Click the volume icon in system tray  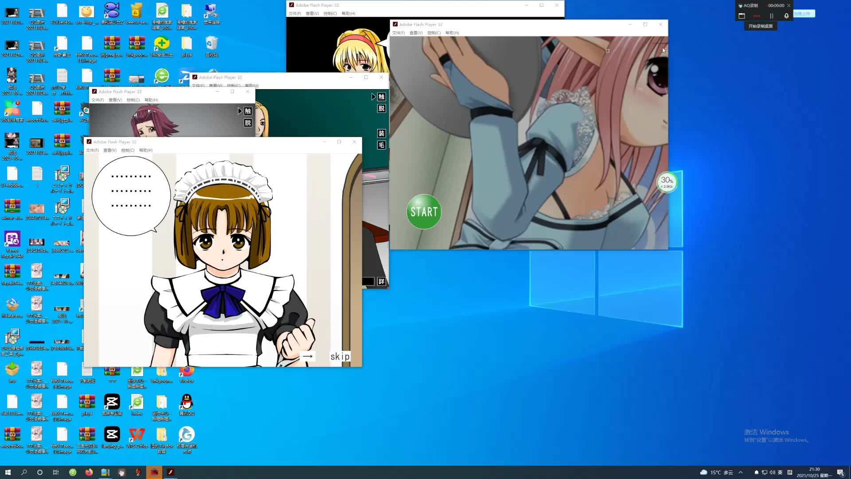click(773, 472)
